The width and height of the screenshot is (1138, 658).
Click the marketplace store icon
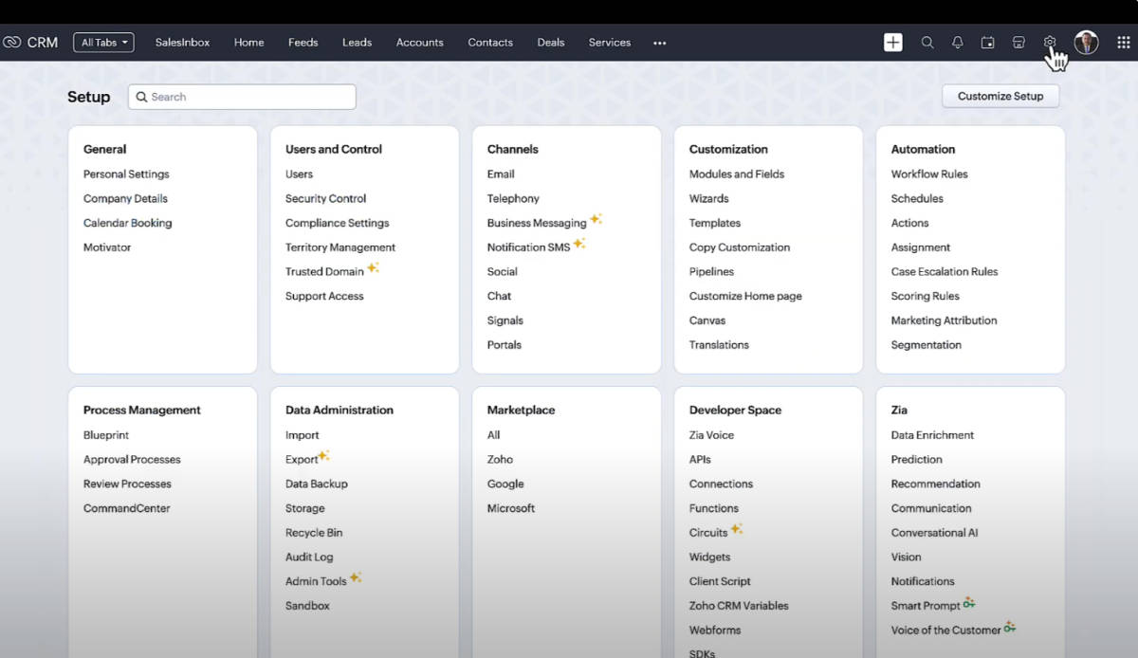click(x=1018, y=42)
